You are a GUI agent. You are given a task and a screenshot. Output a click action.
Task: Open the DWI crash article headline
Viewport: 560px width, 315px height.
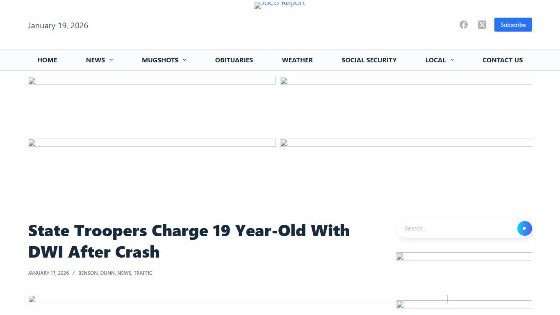(189, 241)
